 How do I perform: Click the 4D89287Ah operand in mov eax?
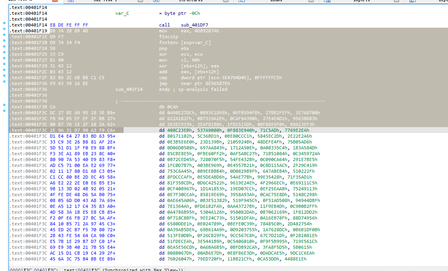(x=206, y=31)
